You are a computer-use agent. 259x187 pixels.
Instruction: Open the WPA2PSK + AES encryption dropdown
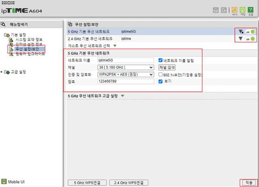point(126,74)
